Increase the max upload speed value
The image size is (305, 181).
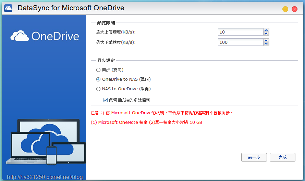[266, 30]
